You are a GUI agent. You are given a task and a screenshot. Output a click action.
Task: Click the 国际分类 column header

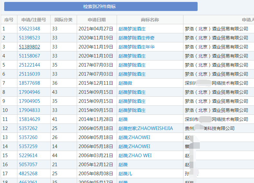coord(64,20)
